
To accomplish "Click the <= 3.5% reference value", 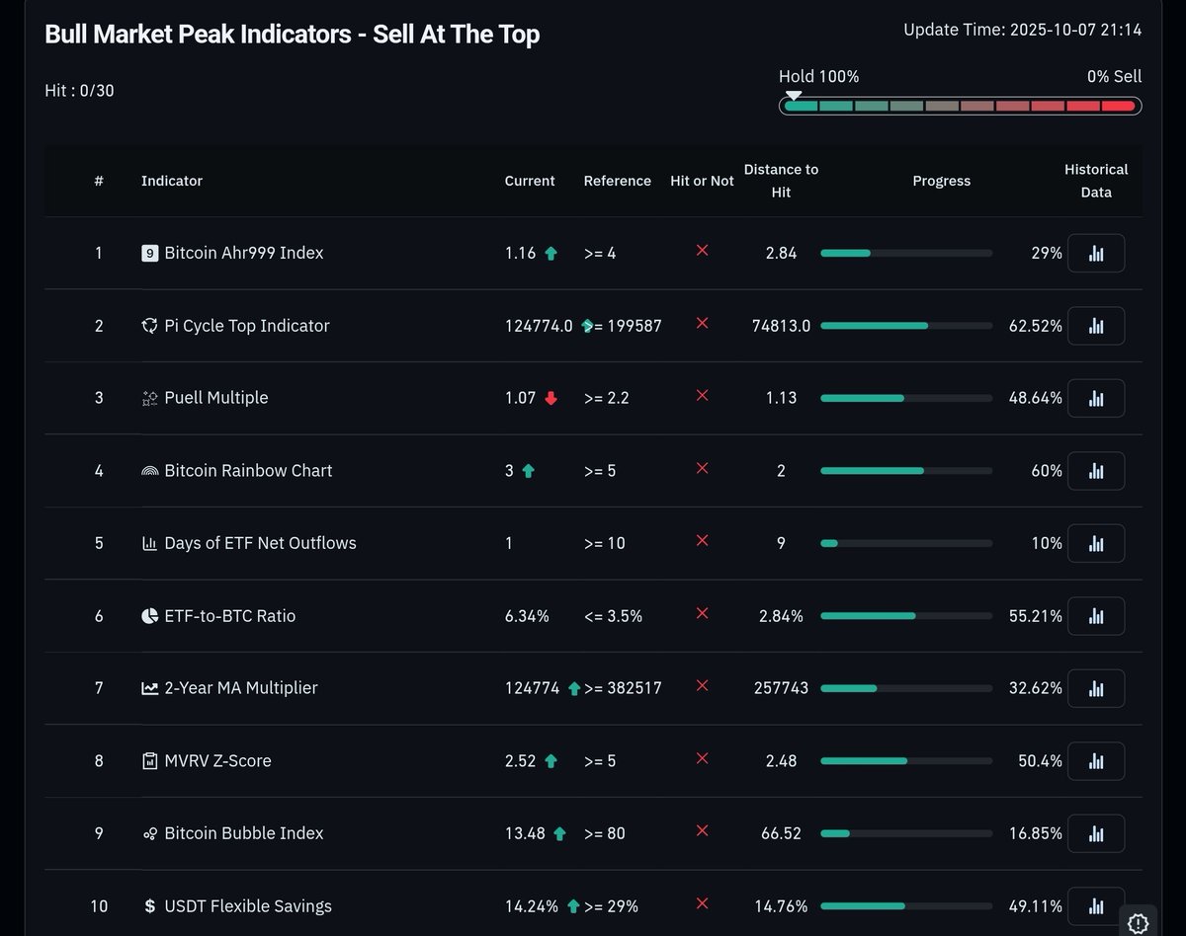I will [x=613, y=616].
